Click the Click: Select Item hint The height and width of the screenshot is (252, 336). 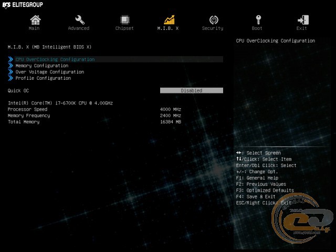264,159
